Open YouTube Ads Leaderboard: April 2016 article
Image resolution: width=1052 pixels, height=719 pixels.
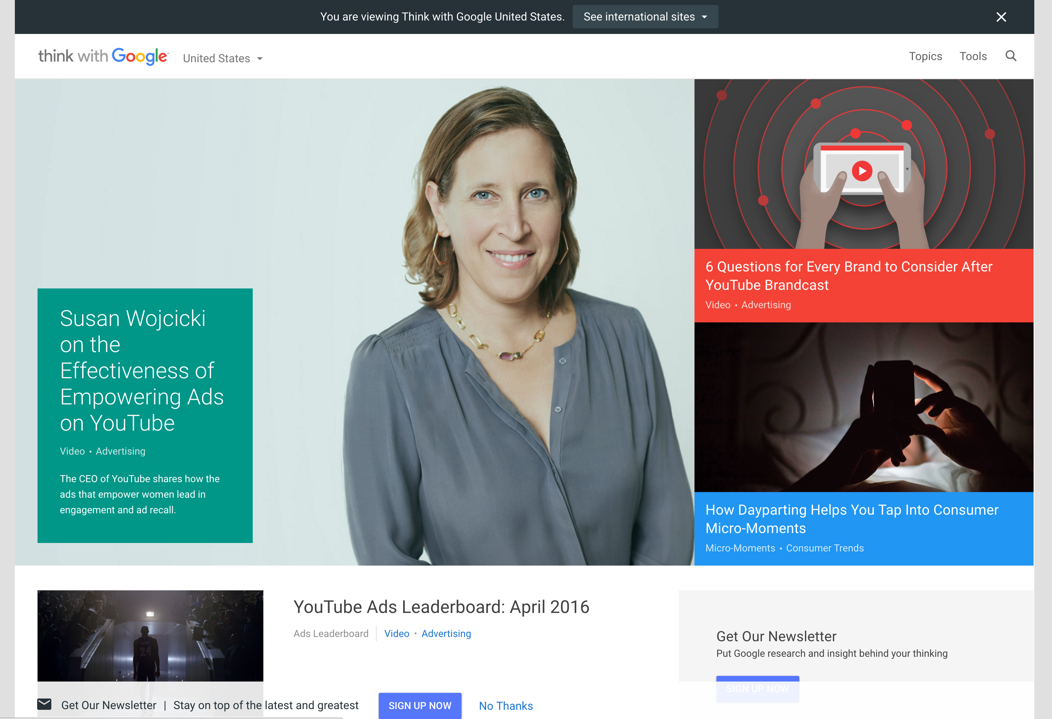[441, 607]
